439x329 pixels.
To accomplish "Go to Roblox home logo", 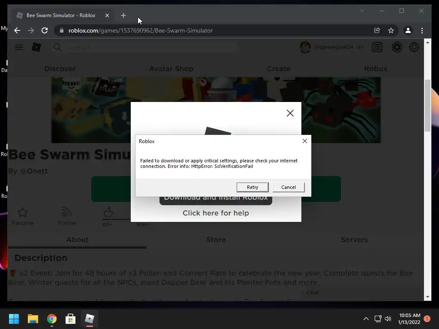I will [x=36, y=47].
